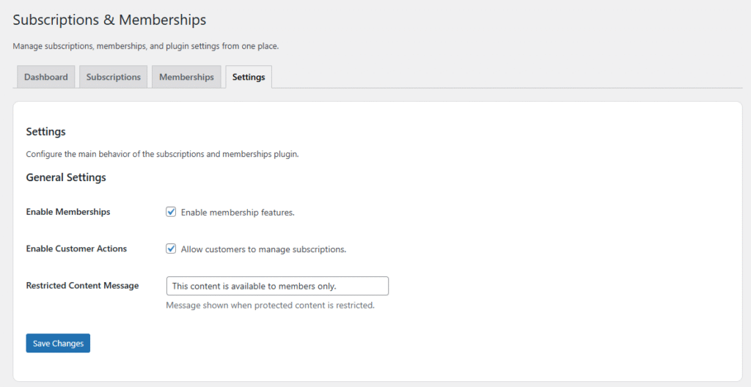751x387 pixels.
Task: Toggle the Allow customers to manage subscriptions checkbox
Action: pos(171,248)
